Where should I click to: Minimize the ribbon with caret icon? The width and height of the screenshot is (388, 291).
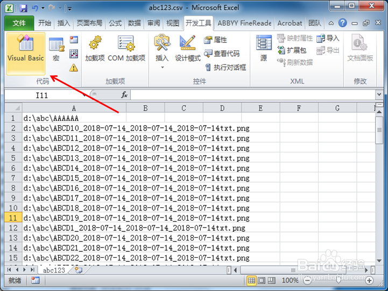coord(331,23)
